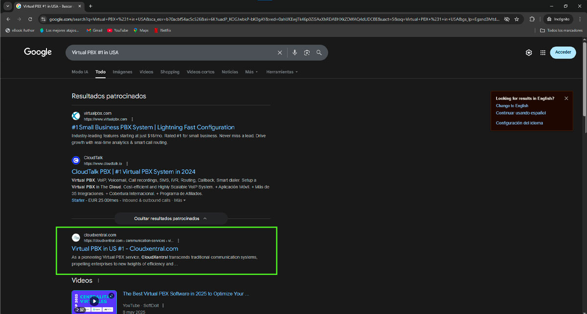
Task: Open Google quick settings gear
Action: [529, 53]
